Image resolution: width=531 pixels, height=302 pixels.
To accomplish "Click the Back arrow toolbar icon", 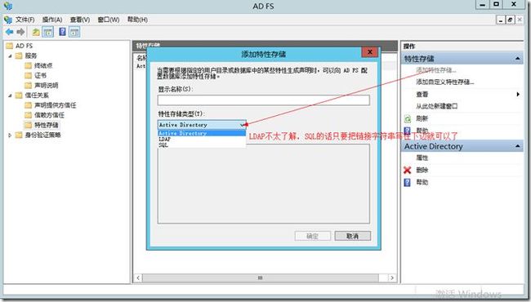I will [x=9, y=32].
